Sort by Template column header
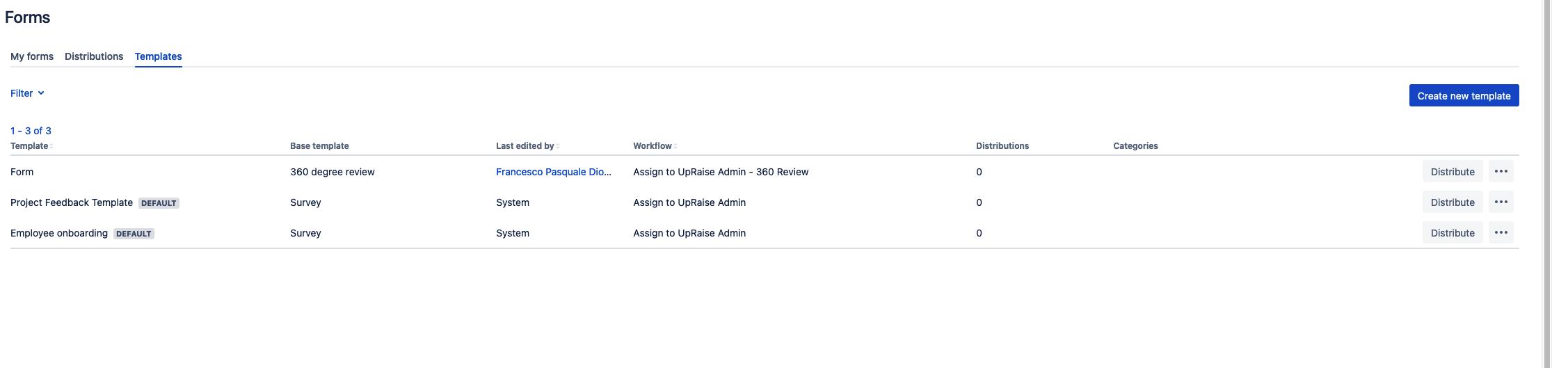This screenshot has height=368, width=1552. point(31,146)
